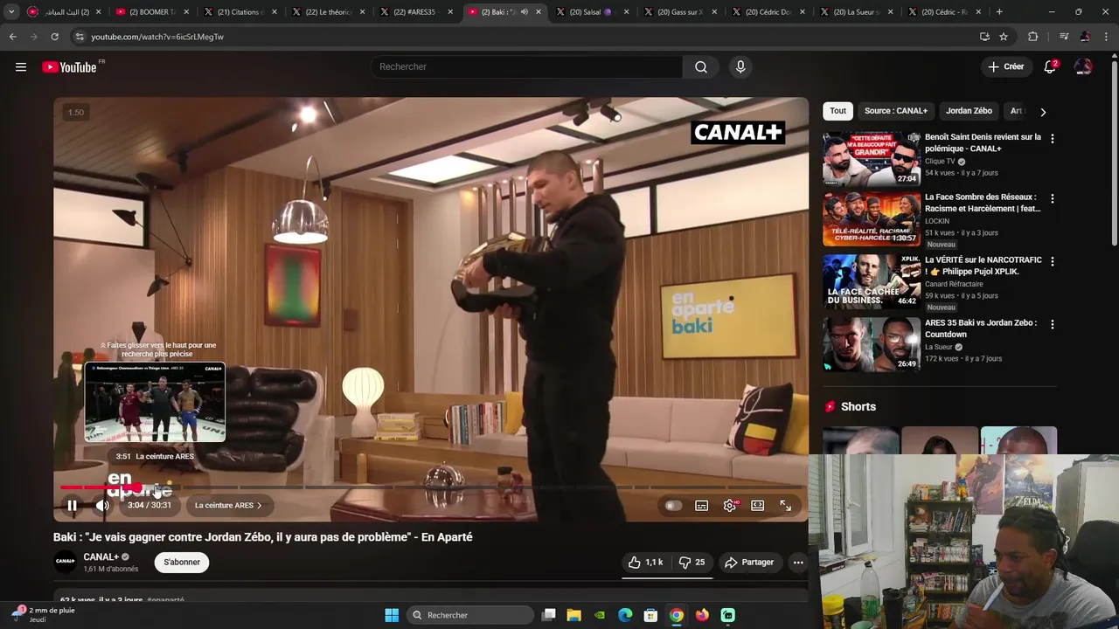The width and height of the screenshot is (1119, 629).
Task: Open Windows Start menu
Action: point(392,615)
